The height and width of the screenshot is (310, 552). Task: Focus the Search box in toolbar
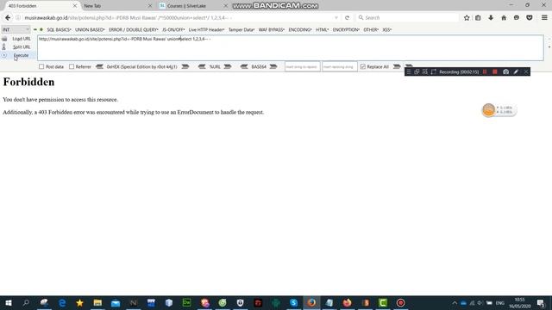(408, 17)
